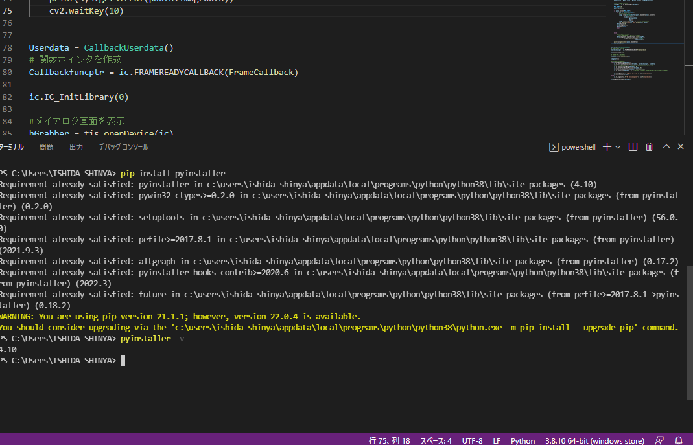Open the new terminal launch profile dropdown
Viewport: 693px width, 445px height.
(618, 147)
